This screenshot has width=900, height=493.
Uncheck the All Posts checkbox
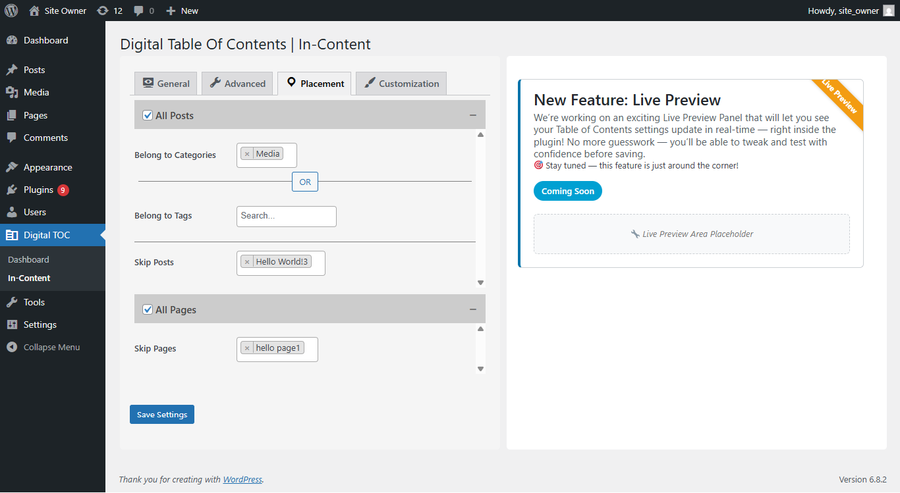tap(148, 115)
